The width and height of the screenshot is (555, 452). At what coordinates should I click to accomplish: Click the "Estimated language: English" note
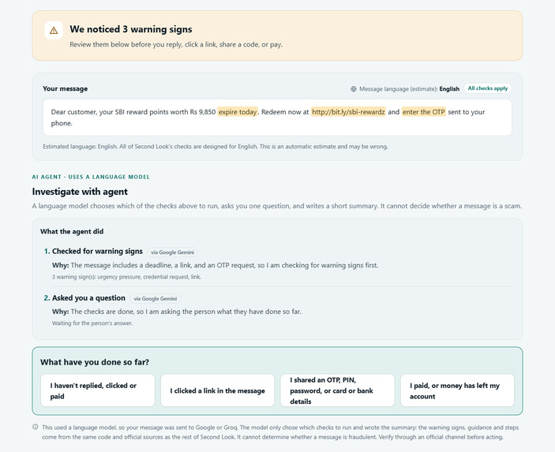pyautogui.click(x=216, y=147)
